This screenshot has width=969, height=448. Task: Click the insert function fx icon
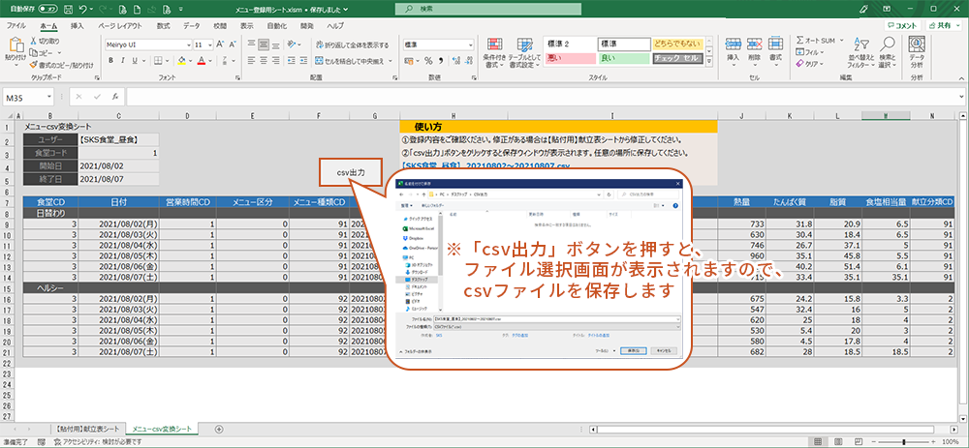[x=115, y=98]
